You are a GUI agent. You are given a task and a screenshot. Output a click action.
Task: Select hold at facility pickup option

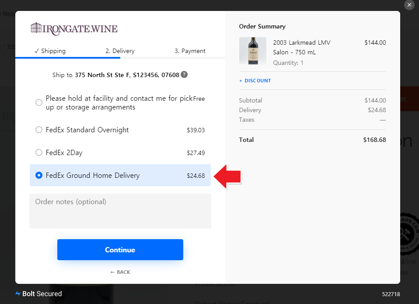click(39, 103)
